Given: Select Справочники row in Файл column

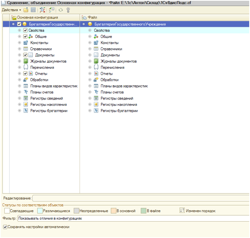Looking at the screenshot, I should 164,49.
